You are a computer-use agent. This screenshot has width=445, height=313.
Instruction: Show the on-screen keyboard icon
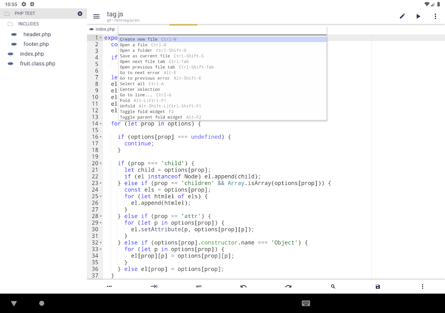(x=306, y=303)
